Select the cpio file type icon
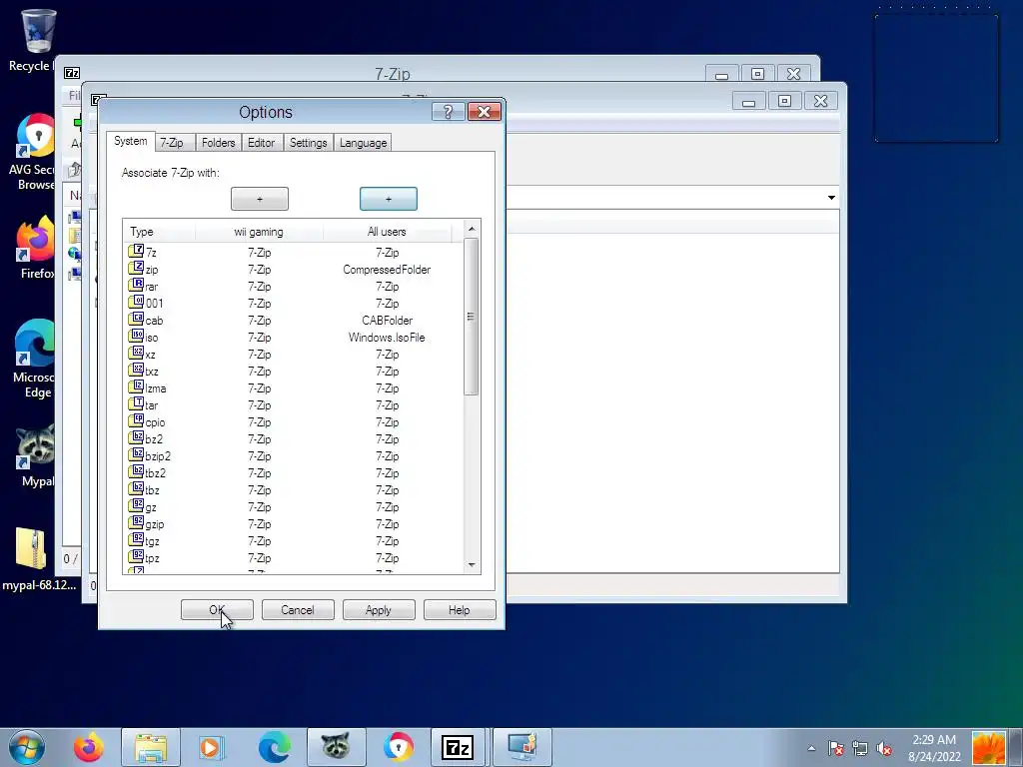The width and height of the screenshot is (1023, 767). click(x=136, y=420)
